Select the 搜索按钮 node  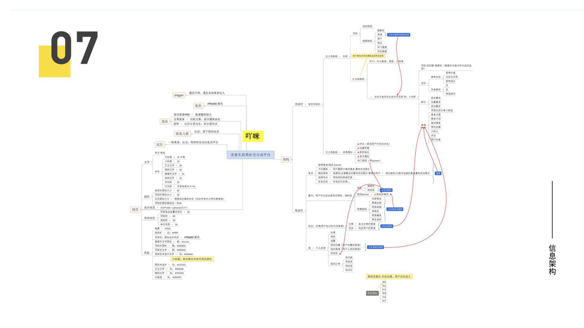367,42
